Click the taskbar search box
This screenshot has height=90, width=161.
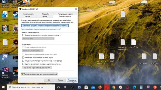[x=31, y=87]
